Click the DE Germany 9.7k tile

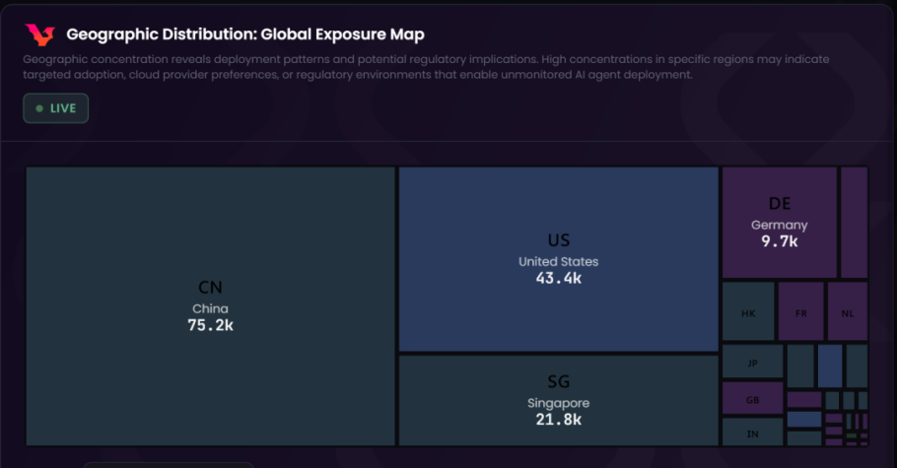[779, 222]
